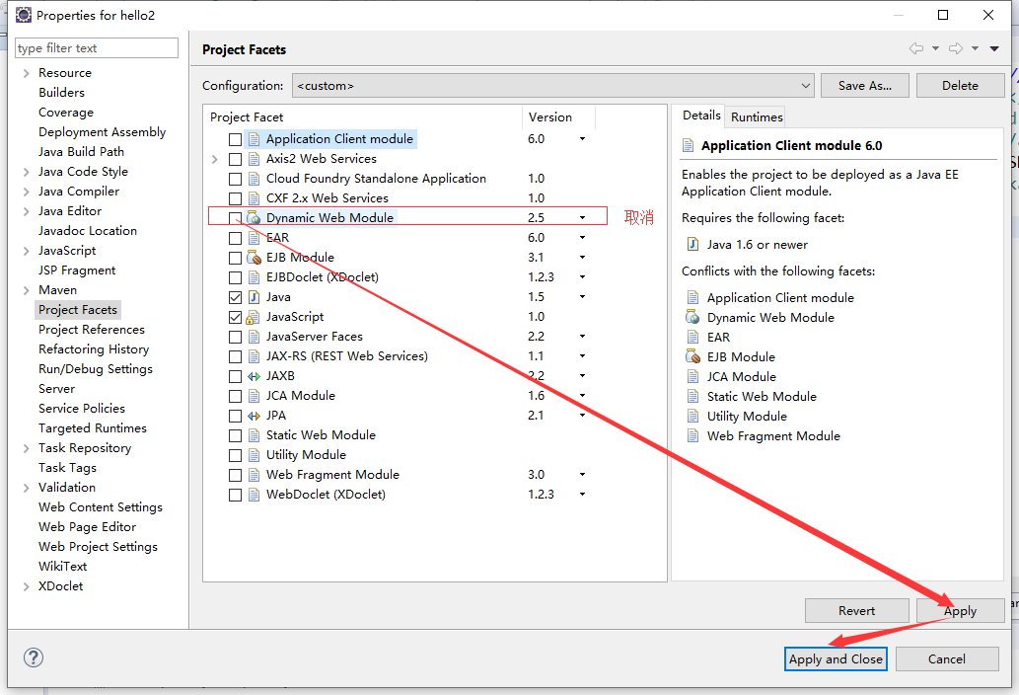The image size is (1019, 695).
Task: Click the Java facet icon
Action: (x=255, y=297)
